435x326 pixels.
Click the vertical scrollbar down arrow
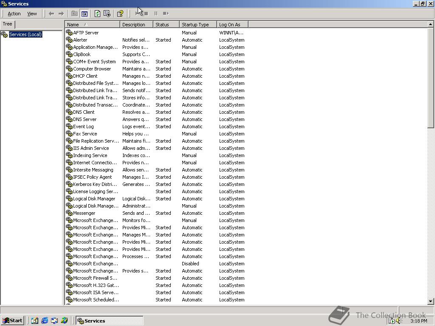[x=431, y=301]
